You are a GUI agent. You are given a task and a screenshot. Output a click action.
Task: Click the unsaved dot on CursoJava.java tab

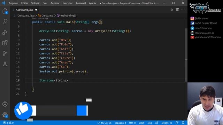[x=36, y=10]
